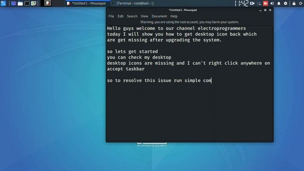Switch to Terminal root@kali taskbar window
Image resolution: width=304 pixels, height=171 pixels.
[133, 3]
